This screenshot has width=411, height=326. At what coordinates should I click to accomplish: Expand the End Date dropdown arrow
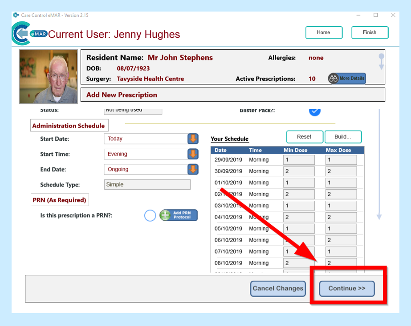tap(193, 169)
